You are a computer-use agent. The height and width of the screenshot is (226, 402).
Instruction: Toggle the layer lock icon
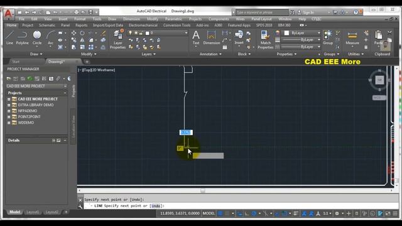pyautogui.click(x=141, y=33)
